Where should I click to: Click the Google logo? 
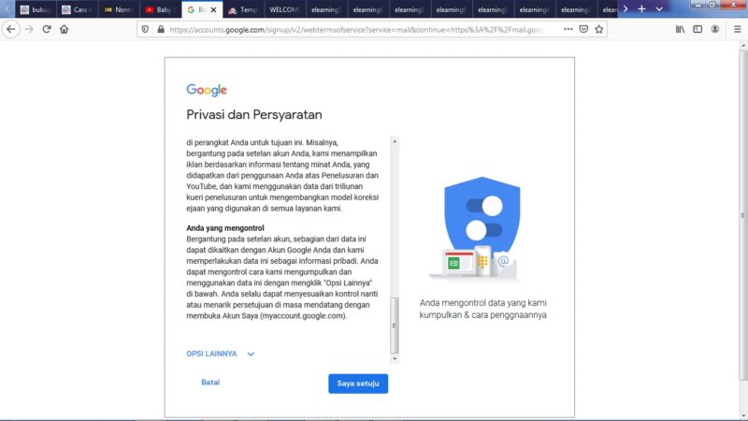207,90
